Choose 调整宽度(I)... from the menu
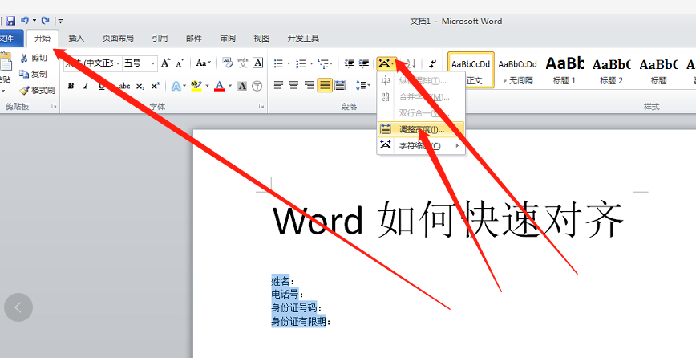The height and width of the screenshot is (358, 696). 421,130
